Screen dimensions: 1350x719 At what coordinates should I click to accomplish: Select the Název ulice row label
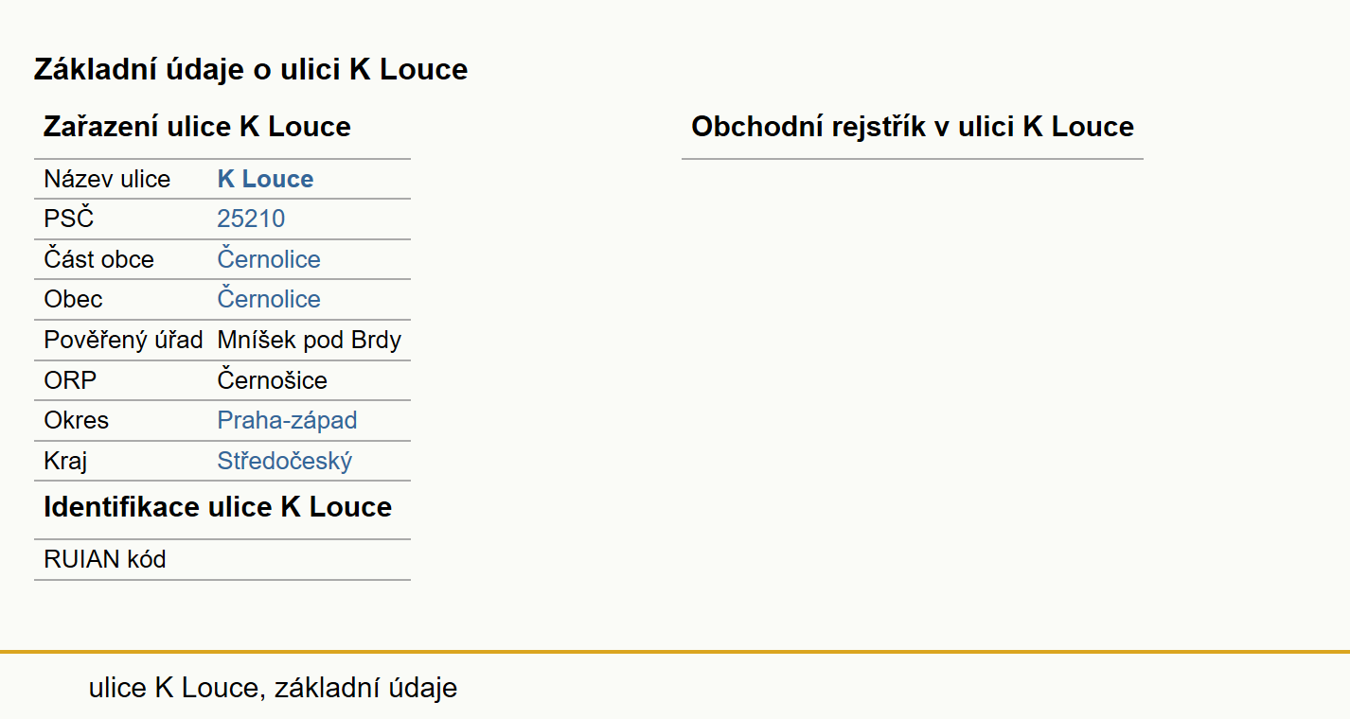click(x=107, y=179)
